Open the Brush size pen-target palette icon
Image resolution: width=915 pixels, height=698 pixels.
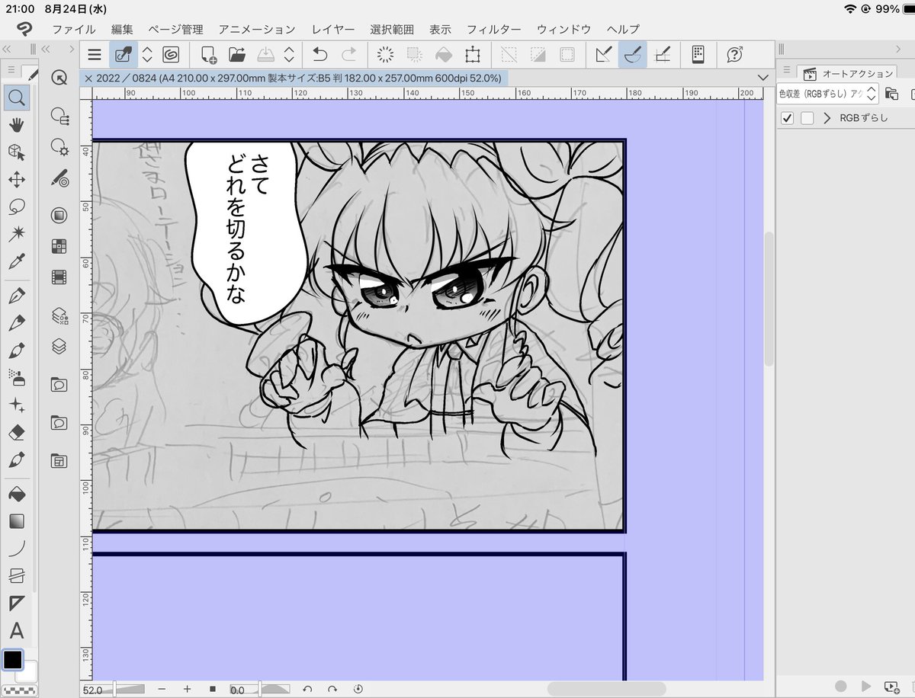point(59,179)
